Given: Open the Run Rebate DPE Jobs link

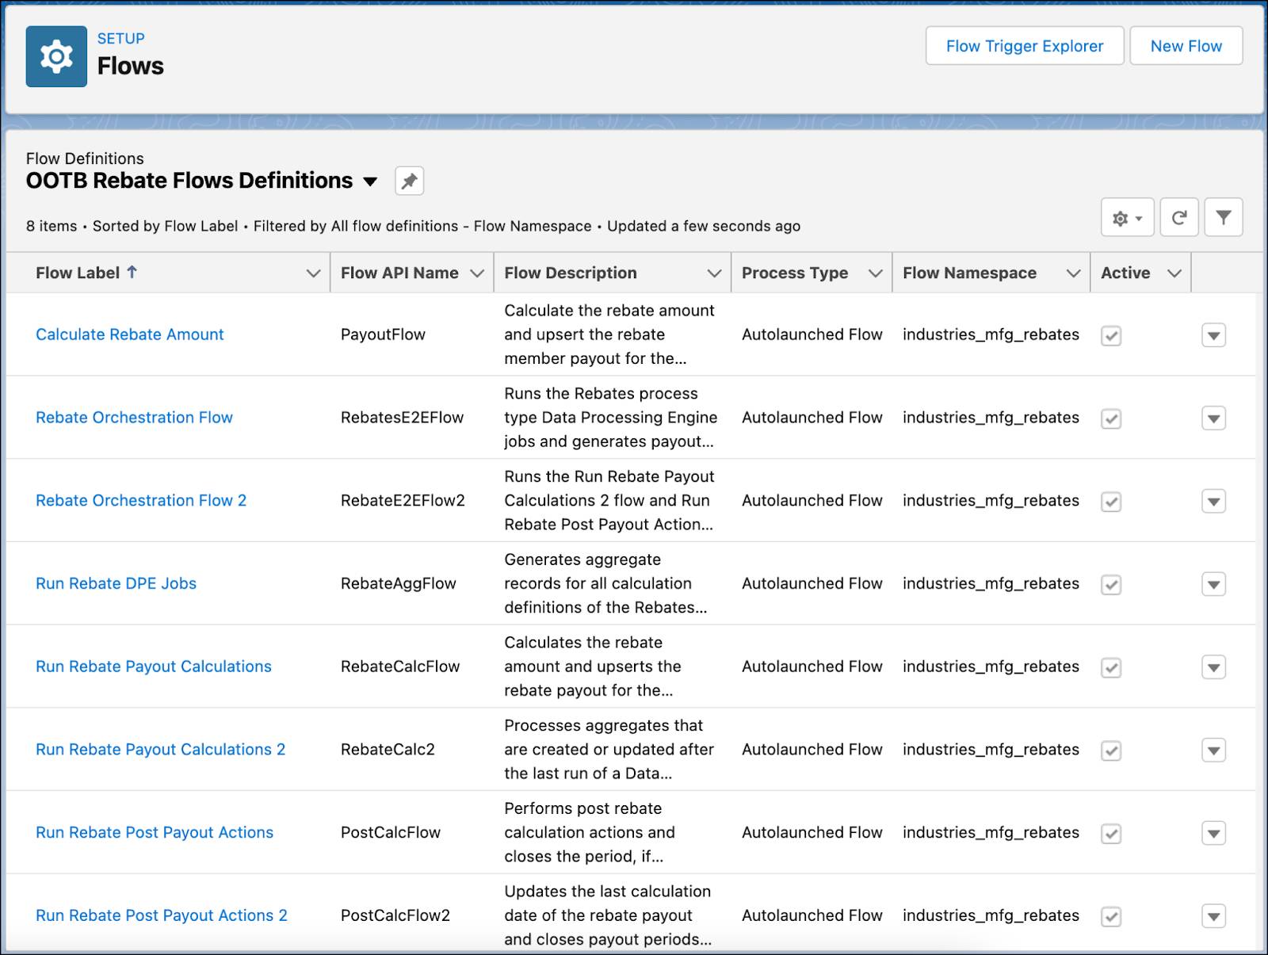Looking at the screenshot, I should tap(116, 584).
